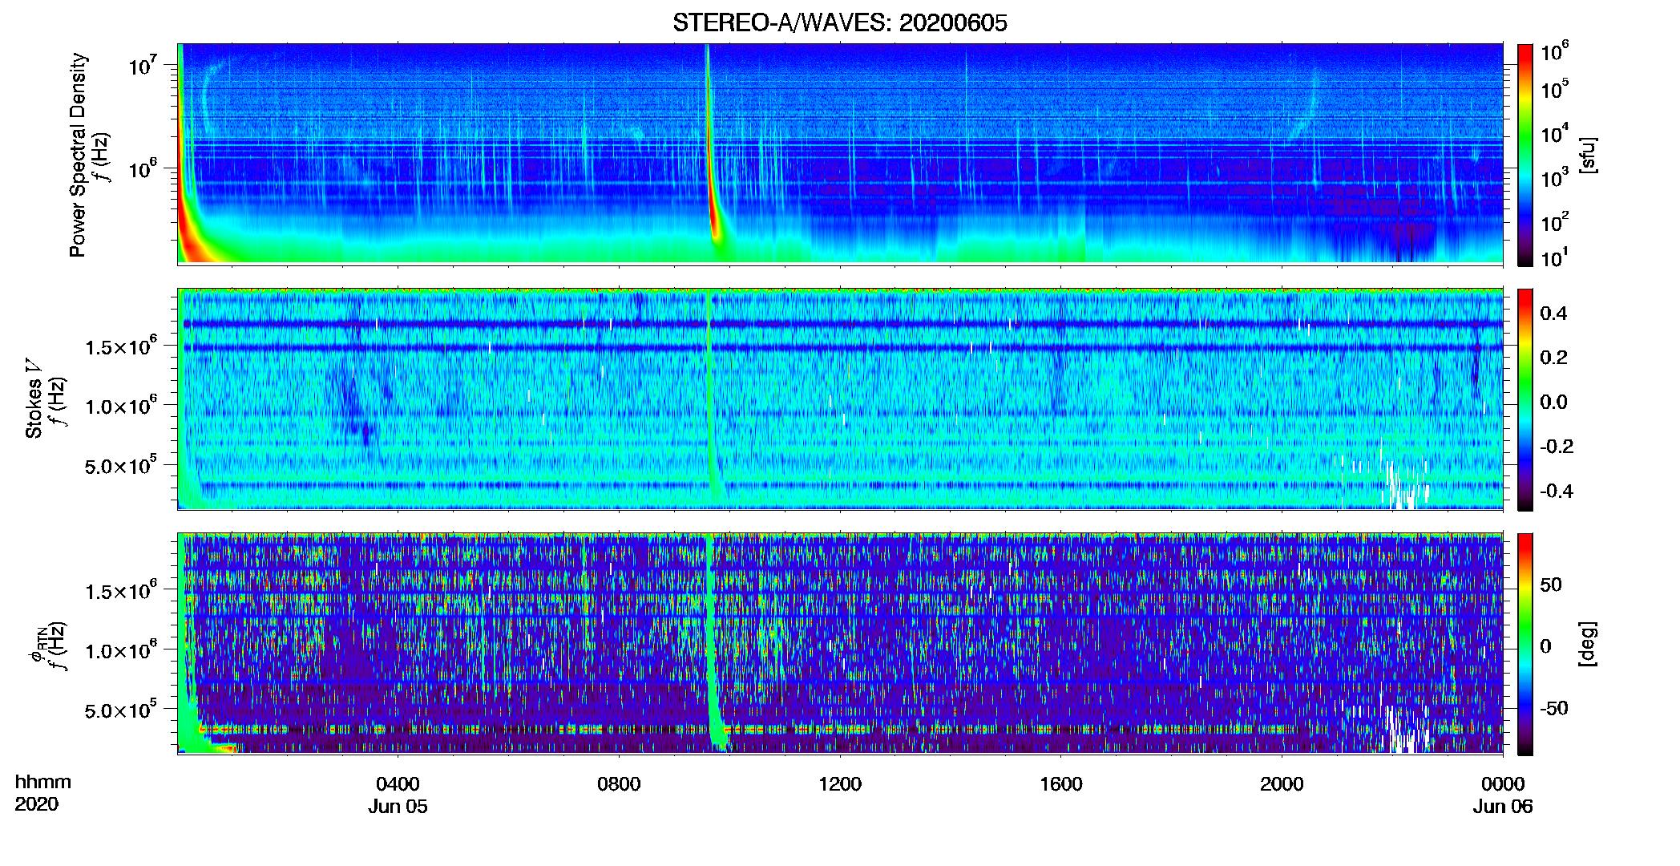
Task: Click the -0.2 label on Stokes color bar
Action: (1557, 447)
